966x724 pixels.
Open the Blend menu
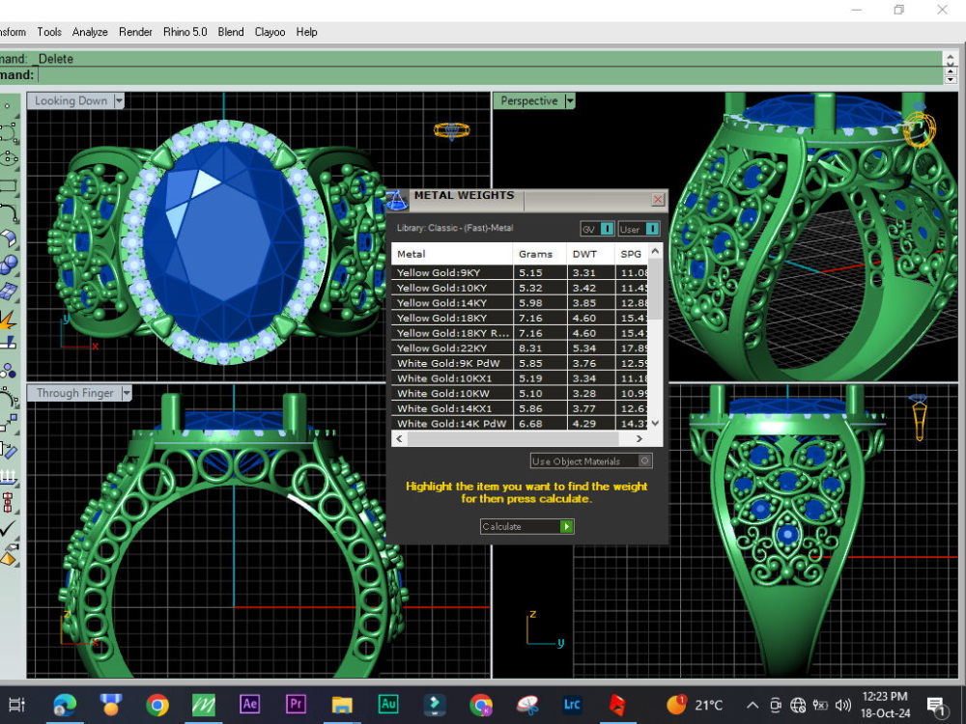[x=231, y=32]
